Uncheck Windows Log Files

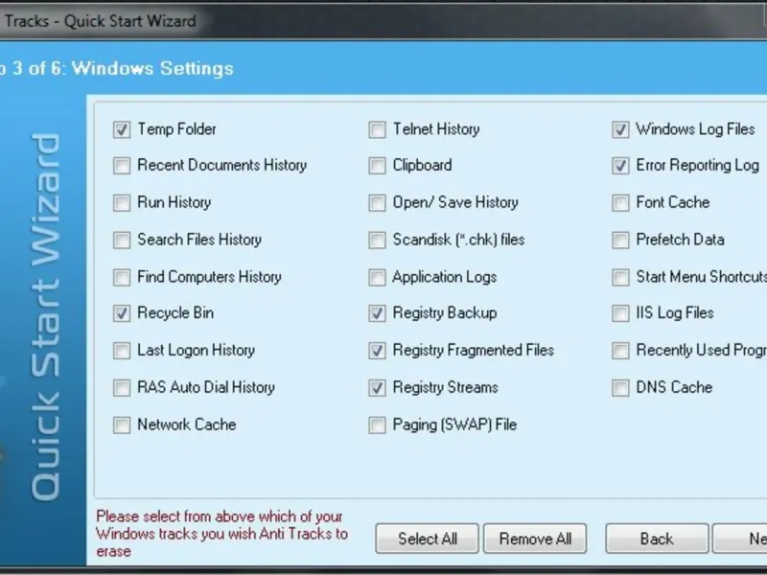pyautogui.click(x=620, y=129)
